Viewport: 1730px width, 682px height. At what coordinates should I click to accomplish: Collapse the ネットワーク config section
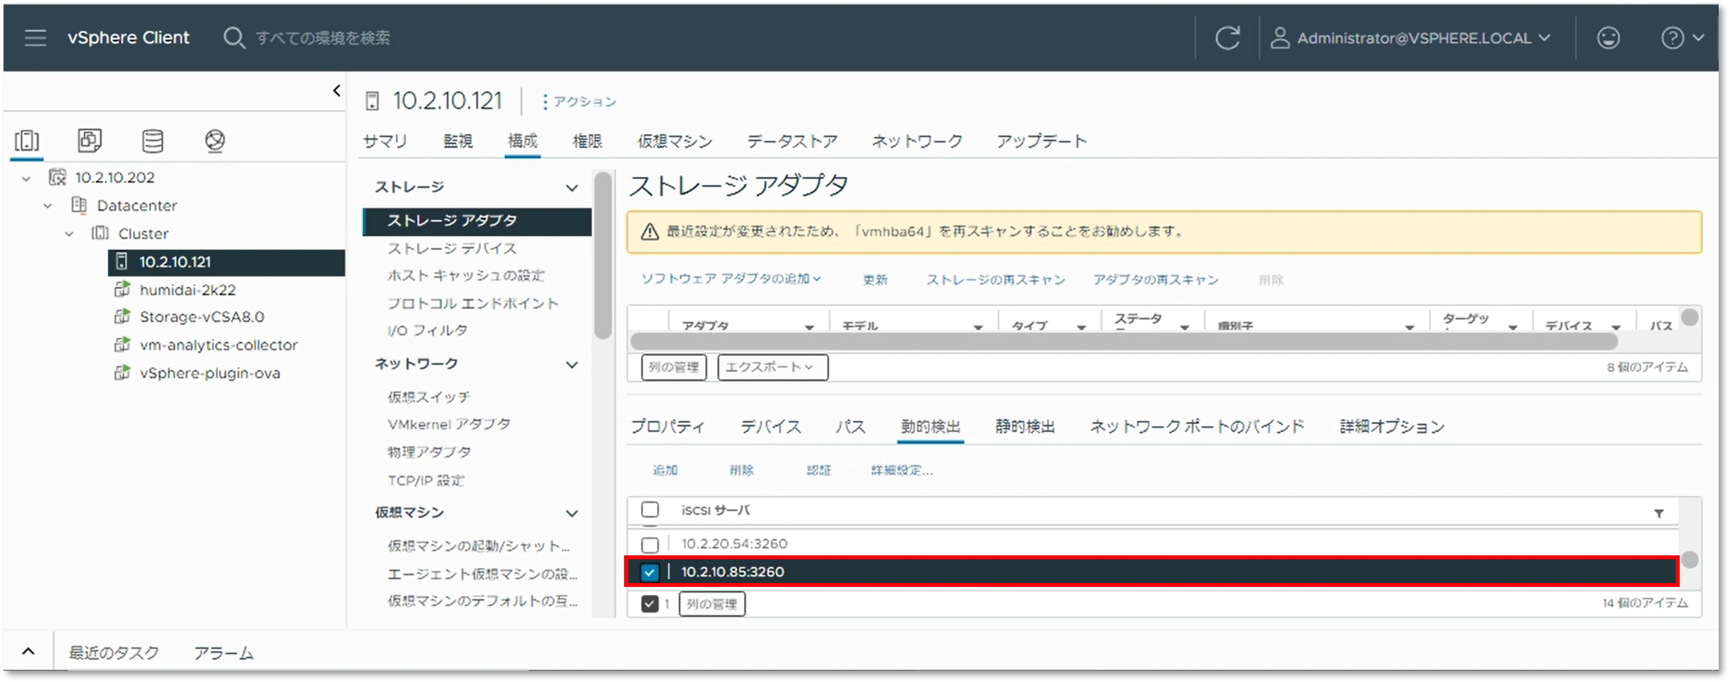571,364
